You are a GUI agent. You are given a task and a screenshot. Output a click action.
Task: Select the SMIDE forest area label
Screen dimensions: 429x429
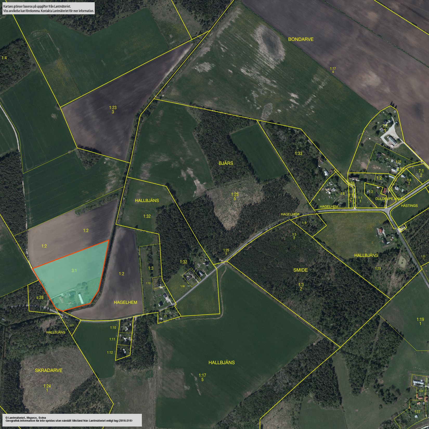click(300, 270)
